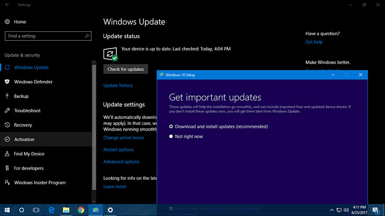Click sidebar scrollbar down arrow
This screenshot has height=216, width=385.
click(94, 201)
